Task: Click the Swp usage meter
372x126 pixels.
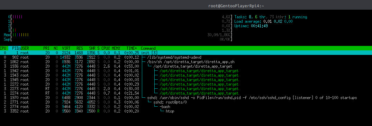Action: [118, 39]
